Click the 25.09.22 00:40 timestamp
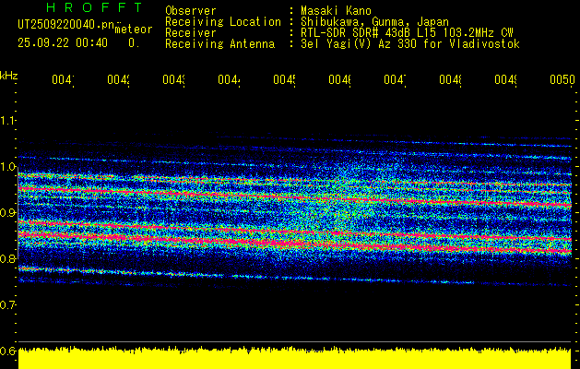 [62, 42]
